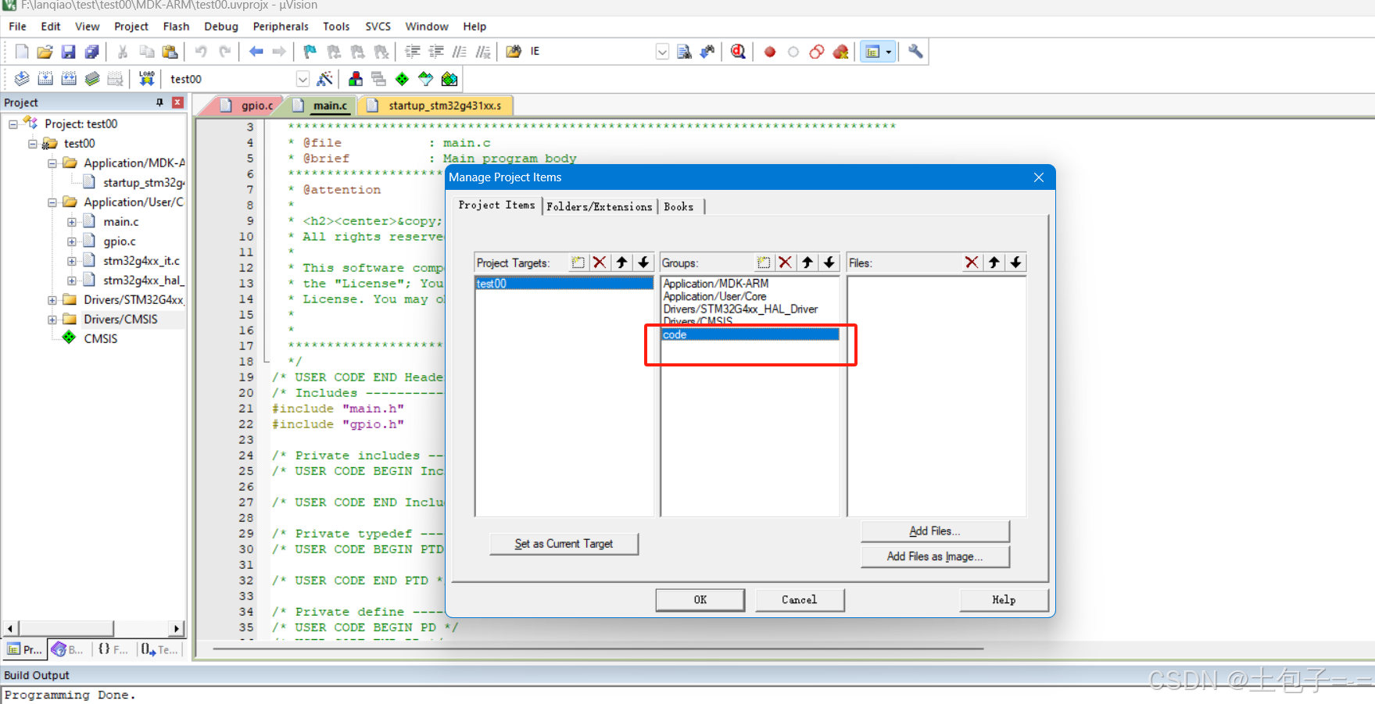The width and height of the screenshot is (1375, 704).
Task: Delete the selected Project Target
Action: pos(600,263)
